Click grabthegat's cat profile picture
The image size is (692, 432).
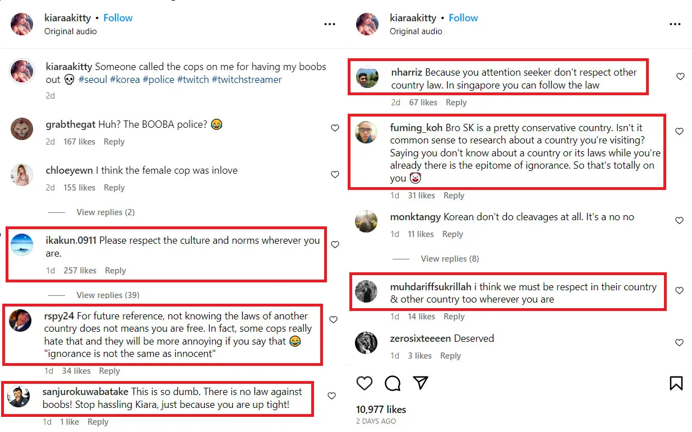point(22,129)
